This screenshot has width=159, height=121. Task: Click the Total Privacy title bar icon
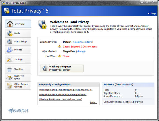click(3, 3)
